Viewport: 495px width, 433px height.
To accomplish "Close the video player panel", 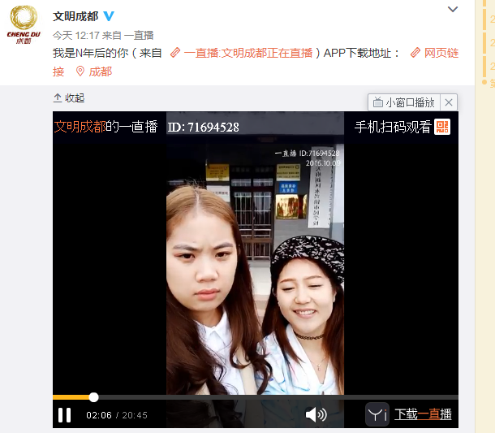I will click(449, 102).
